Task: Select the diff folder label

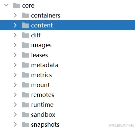Action: [36, 35]
